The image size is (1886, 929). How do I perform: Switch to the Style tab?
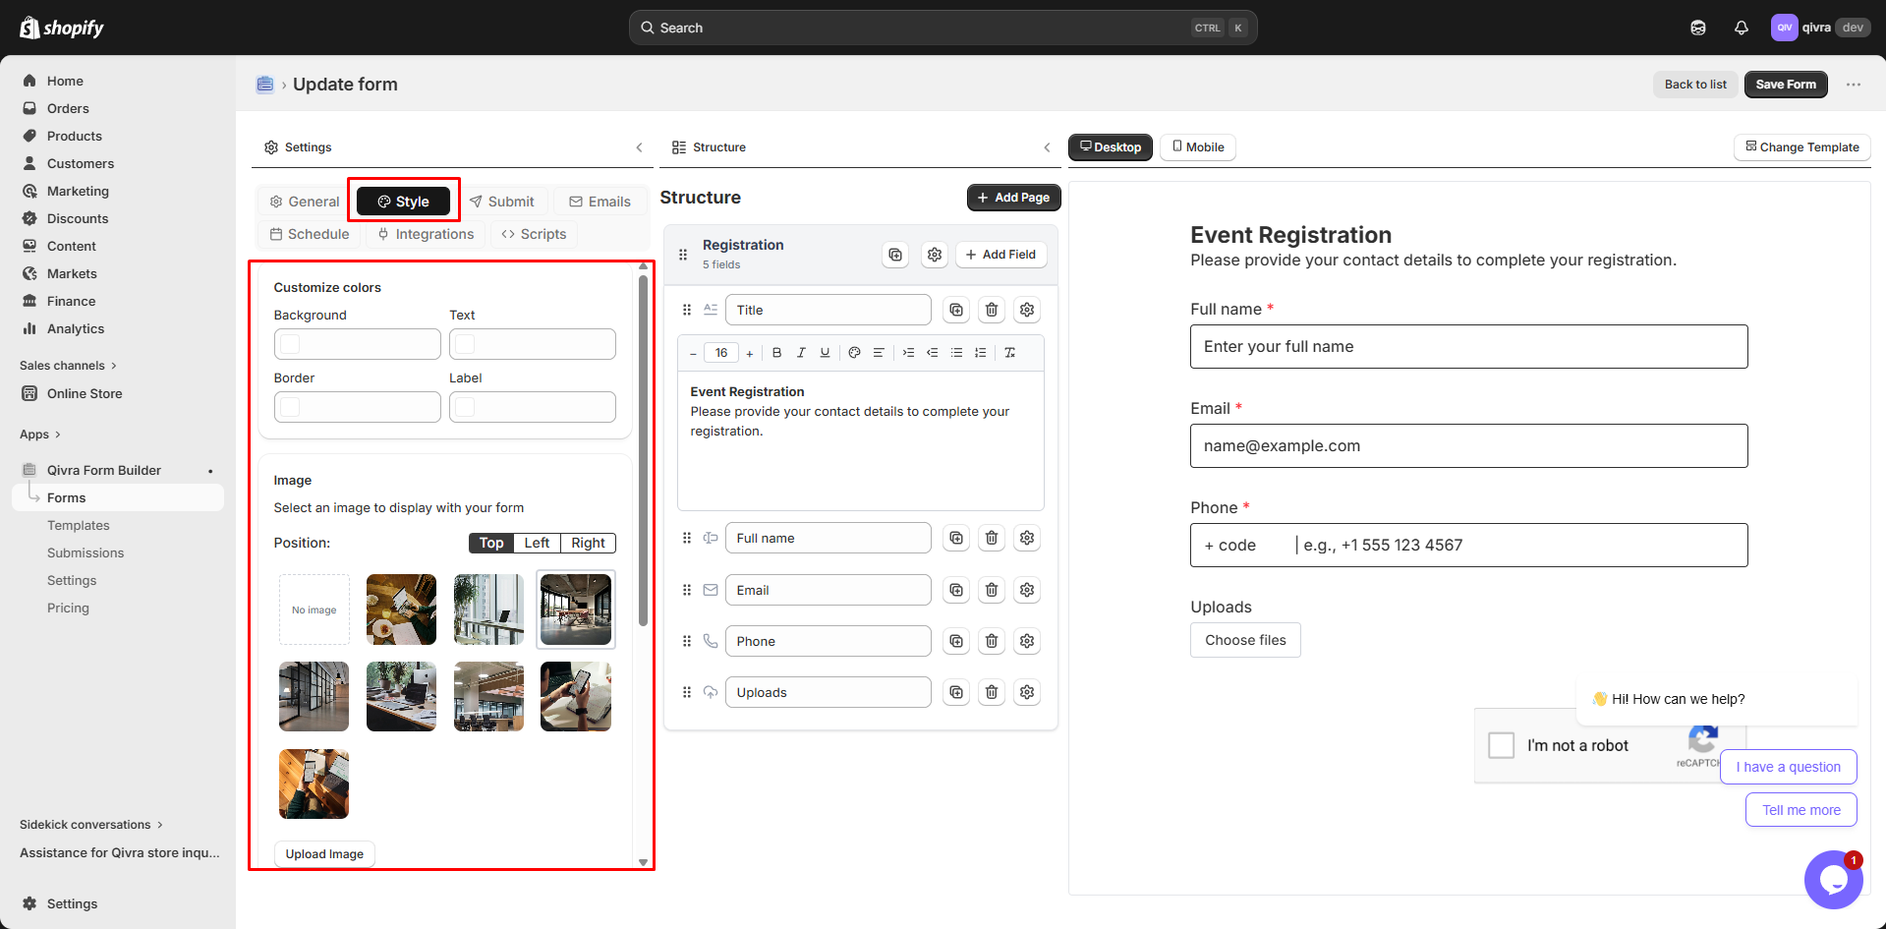pos(404,202)
